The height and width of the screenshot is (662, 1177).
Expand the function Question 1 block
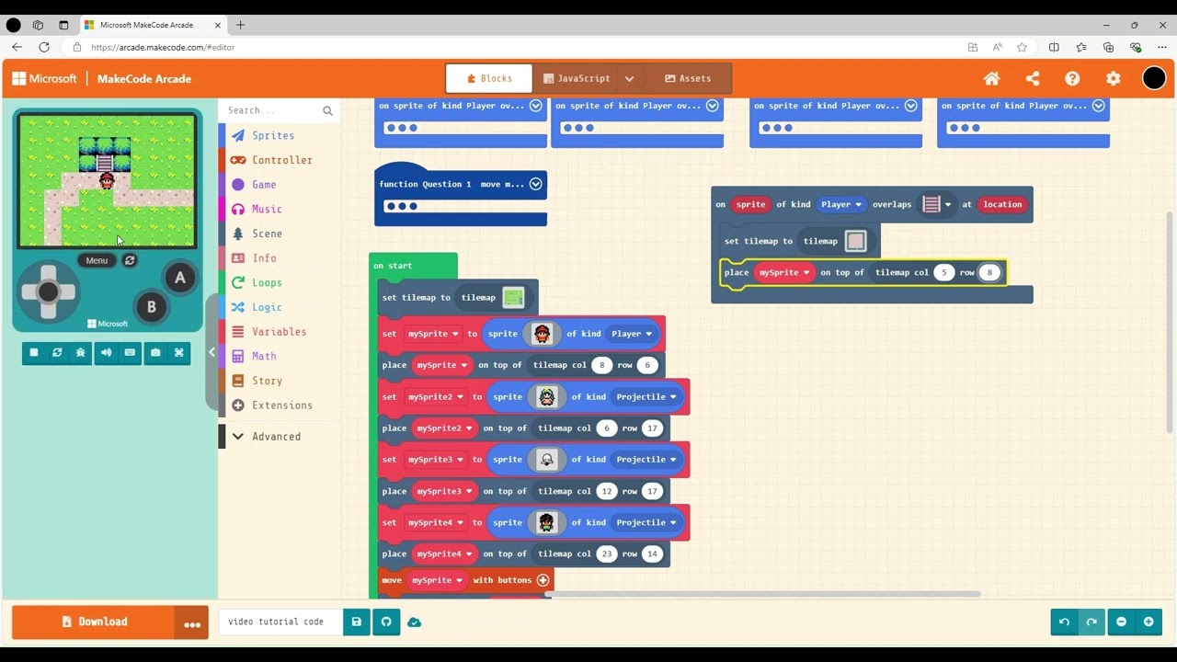[535, 184]
